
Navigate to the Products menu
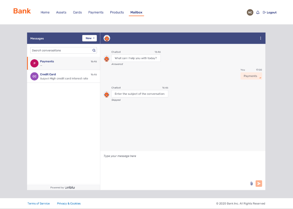tap(117, 12)
